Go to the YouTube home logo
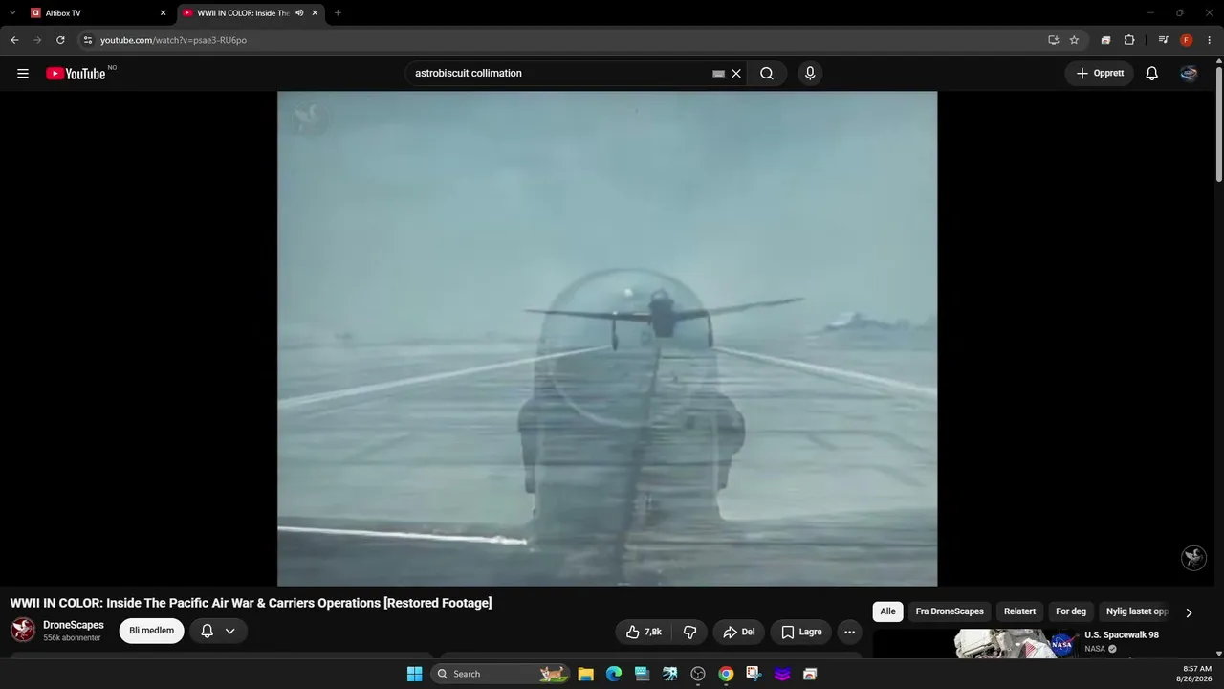1224x689 pixels. click(76, 74)
